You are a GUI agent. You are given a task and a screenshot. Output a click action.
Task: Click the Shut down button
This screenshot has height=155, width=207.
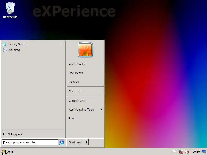[x=76, y=142]
